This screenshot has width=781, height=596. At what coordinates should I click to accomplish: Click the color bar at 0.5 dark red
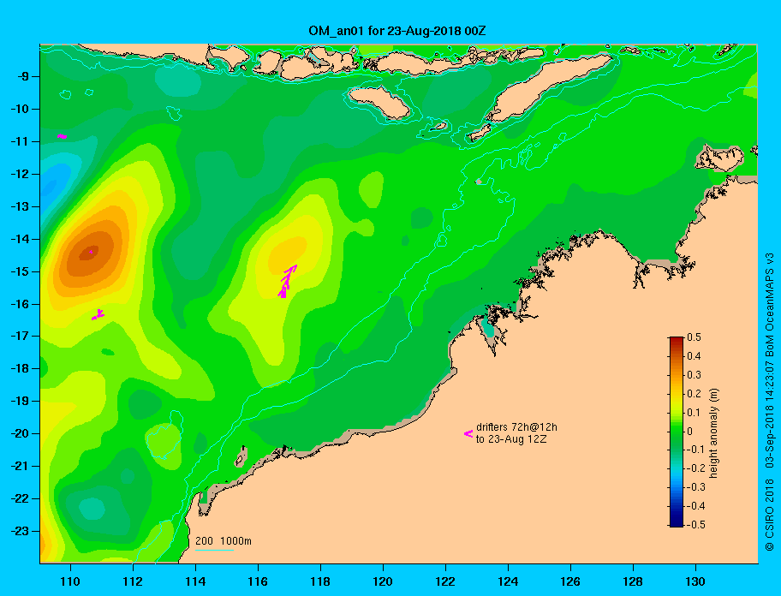(x=677, y=339)
